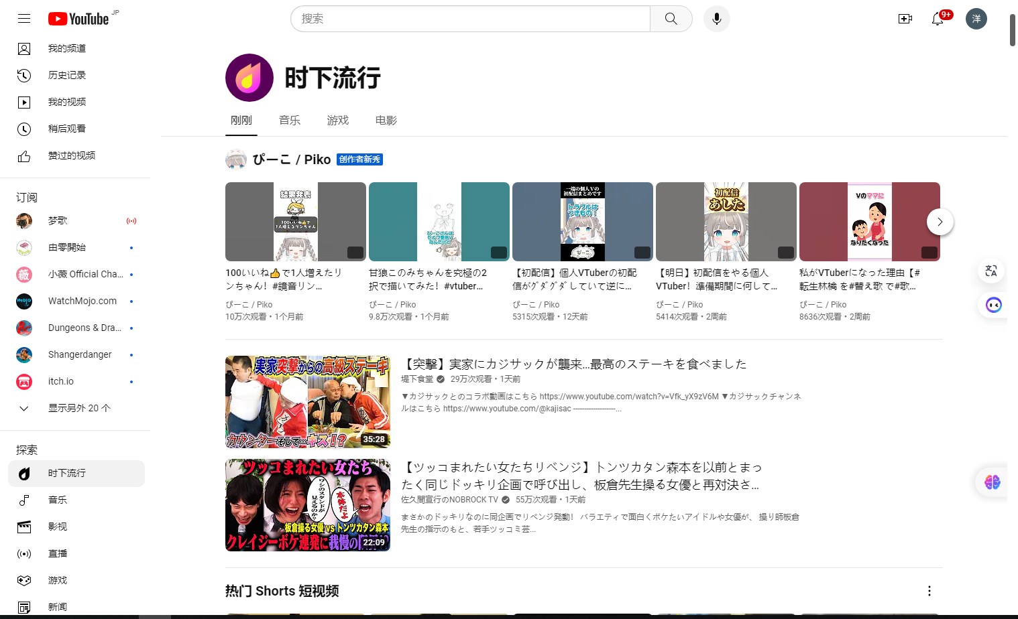Click the YouTube logo home link
The width and height of the screenshot is (1018, 619).
78,19
